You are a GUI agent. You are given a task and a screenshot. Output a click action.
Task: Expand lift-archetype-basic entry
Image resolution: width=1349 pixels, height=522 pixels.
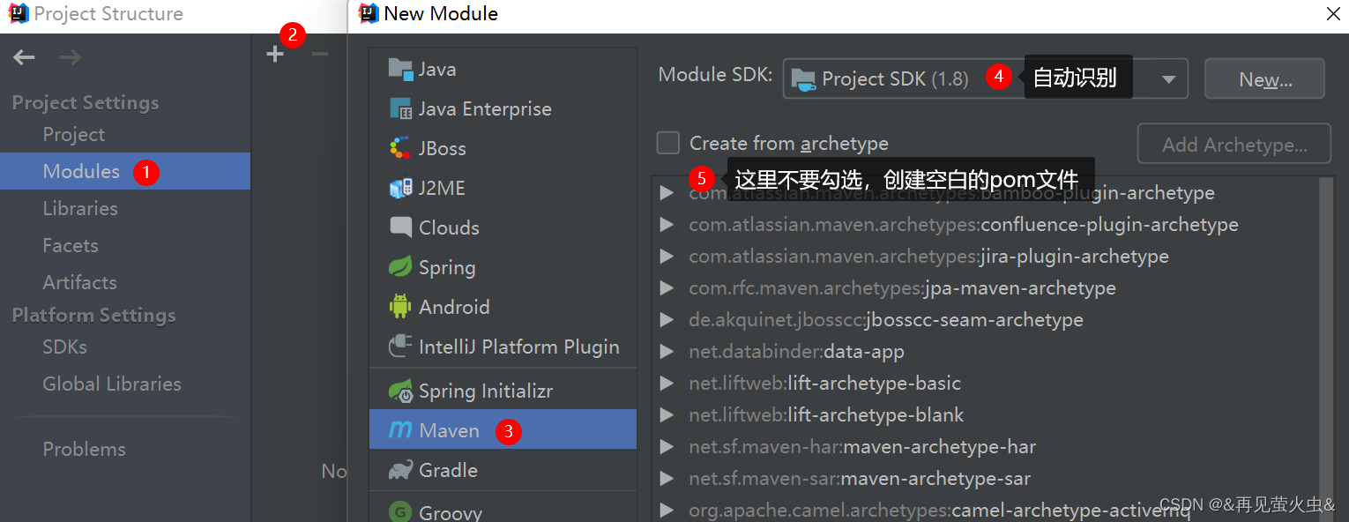coord(668,384)
